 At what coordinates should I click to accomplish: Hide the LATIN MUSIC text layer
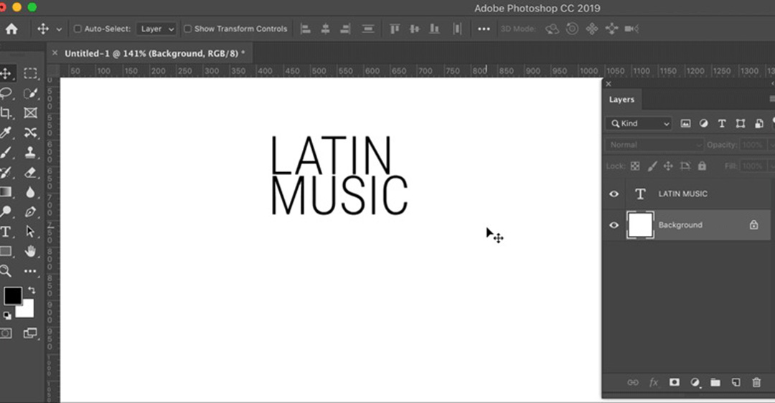tap(614, 194)
